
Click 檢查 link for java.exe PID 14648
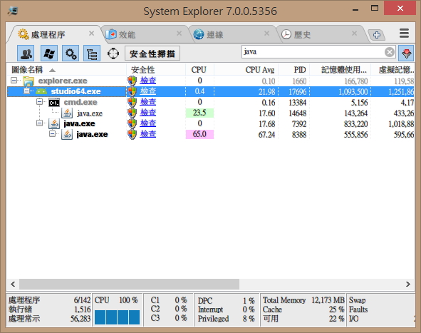[x=147, y=113]
